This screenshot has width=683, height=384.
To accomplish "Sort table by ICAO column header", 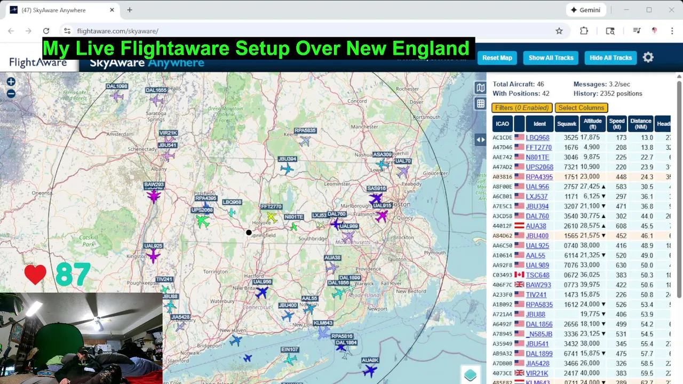I will coord(502,124).
